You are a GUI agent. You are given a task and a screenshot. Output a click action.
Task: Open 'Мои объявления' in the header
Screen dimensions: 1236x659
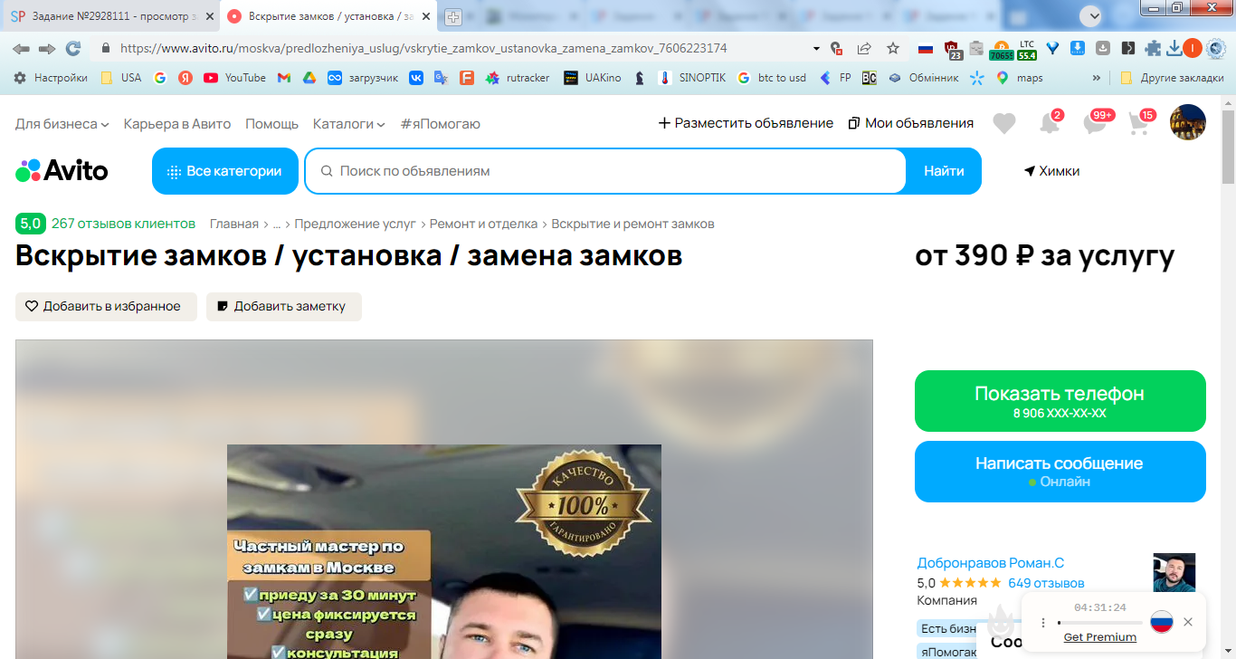pos(911,123)
